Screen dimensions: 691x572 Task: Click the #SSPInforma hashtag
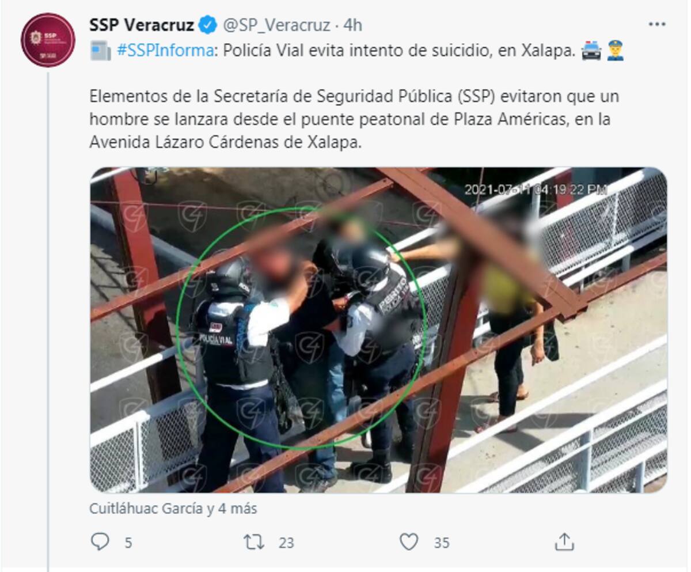165,51
